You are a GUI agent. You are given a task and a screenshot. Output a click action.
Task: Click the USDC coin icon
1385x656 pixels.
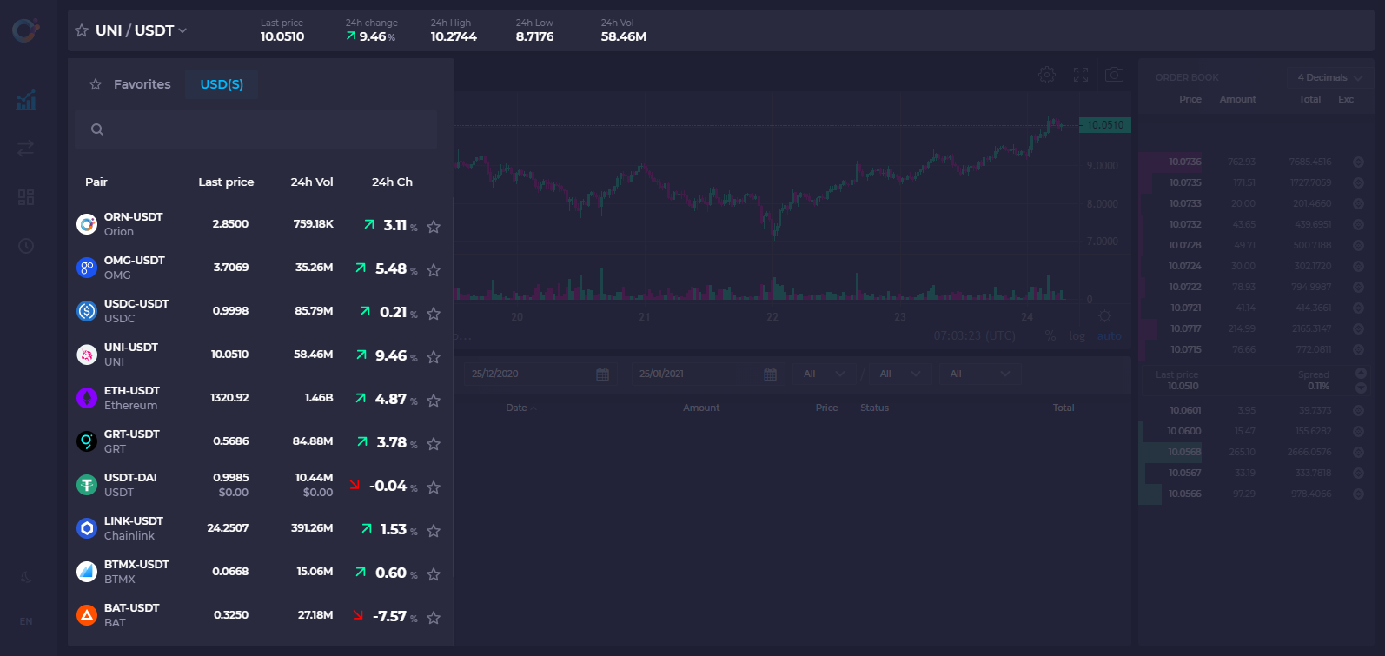[x=87, y=311]
